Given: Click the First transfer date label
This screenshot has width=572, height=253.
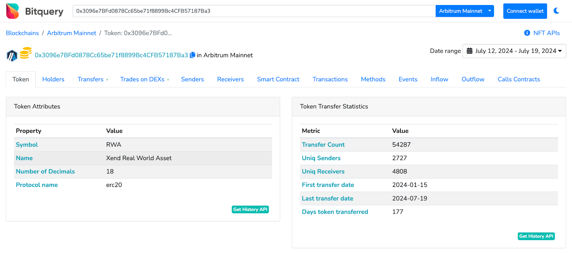Looking at the screenshot, I should pyautogui.click(x=328, y=185).
